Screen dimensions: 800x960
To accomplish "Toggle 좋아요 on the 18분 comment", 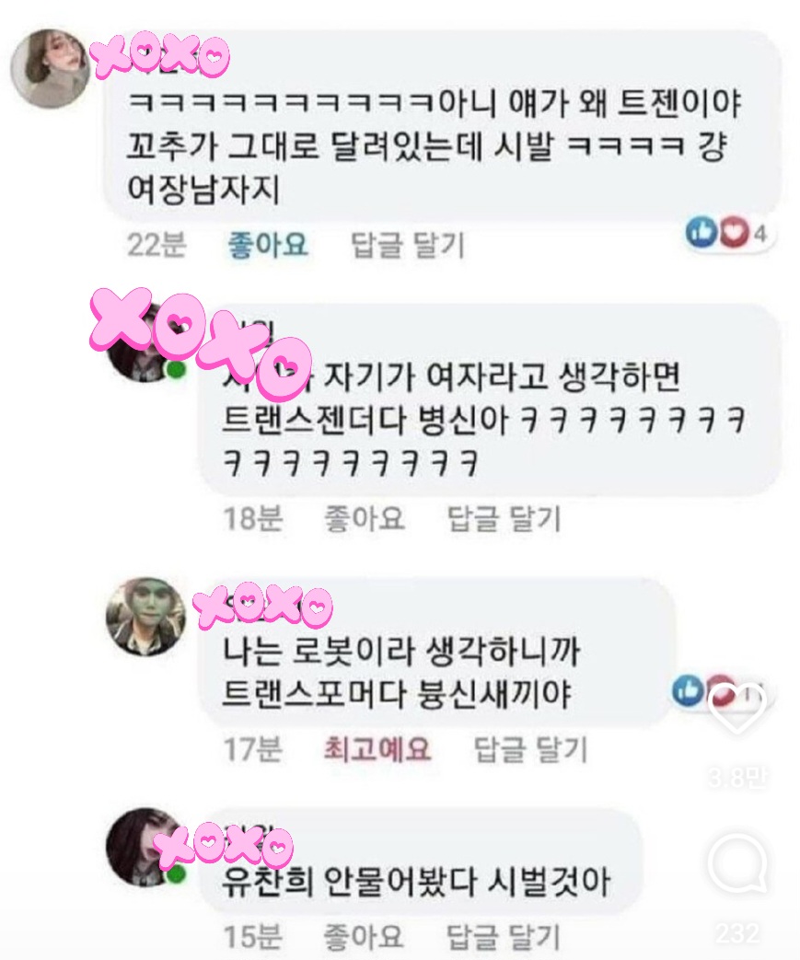I will pyautogui.click(x=365, y=518).
